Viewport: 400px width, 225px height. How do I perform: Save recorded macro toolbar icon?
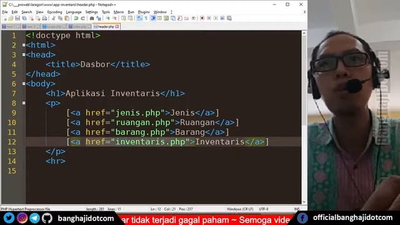(x=229, y=18)
